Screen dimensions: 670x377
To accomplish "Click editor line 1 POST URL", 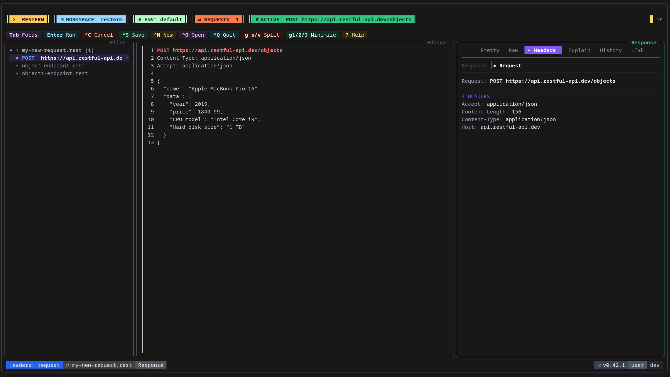I will (x=220, y=50).
